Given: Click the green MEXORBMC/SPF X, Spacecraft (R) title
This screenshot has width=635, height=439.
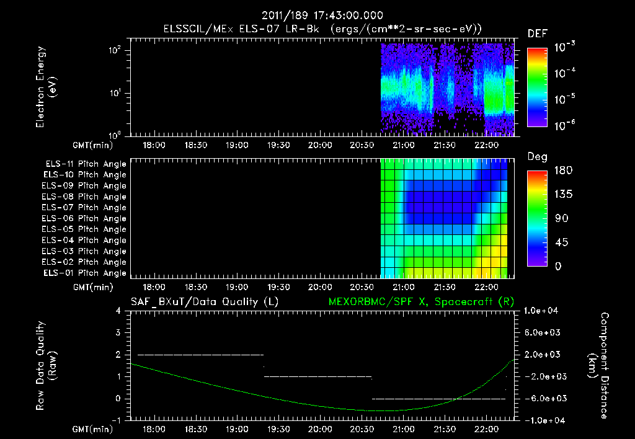Looking at the screenshot, I should pos(421,302).
